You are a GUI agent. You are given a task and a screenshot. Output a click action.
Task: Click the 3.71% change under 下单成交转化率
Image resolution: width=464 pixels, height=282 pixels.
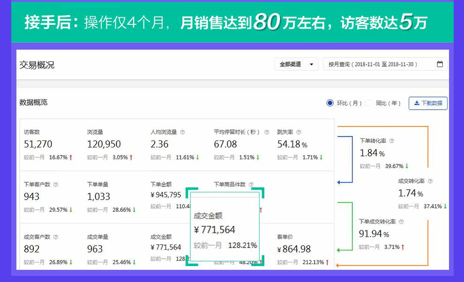[392, 247]
